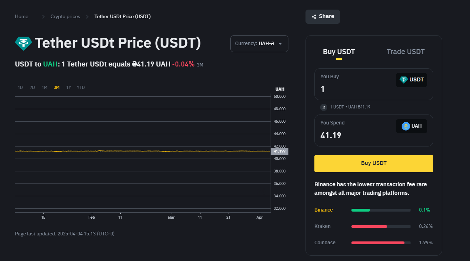Click the share icon in Share button

tap(314, 17)
